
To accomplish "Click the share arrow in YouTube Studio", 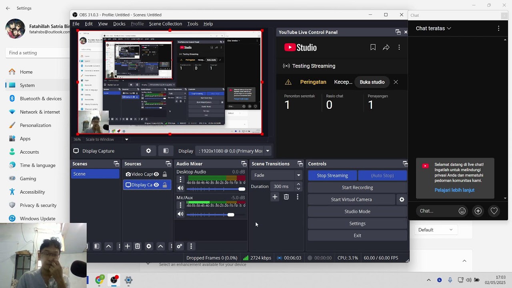I will 386,47.
